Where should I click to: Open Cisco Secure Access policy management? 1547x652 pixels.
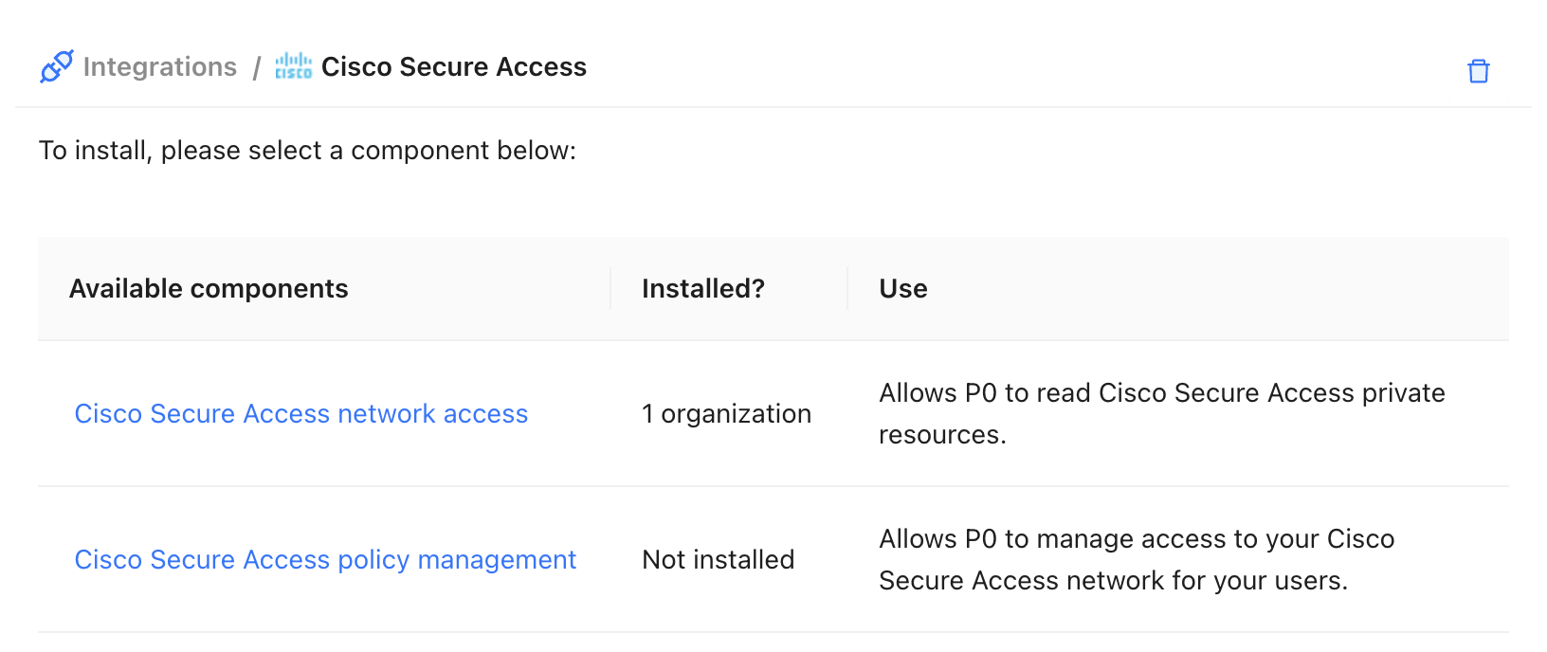[325, 559]
